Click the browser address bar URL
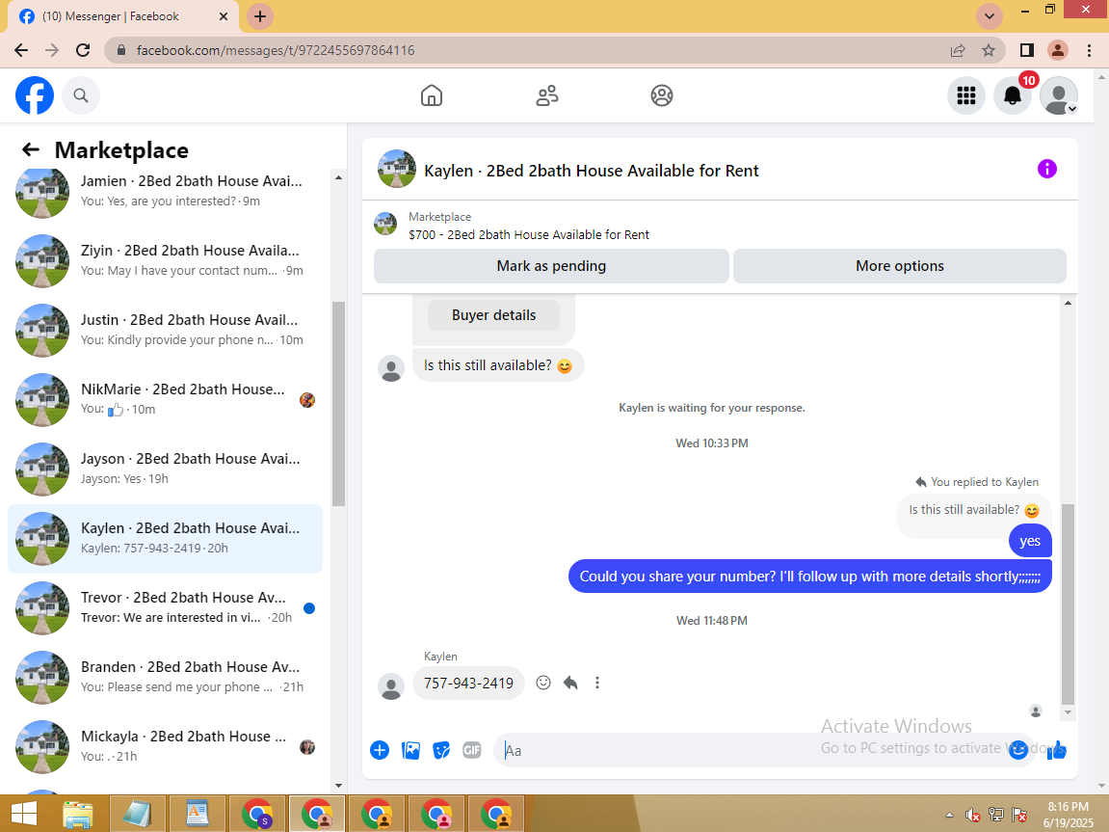The height and width of the screenshot is (832, 1109). 276,50
